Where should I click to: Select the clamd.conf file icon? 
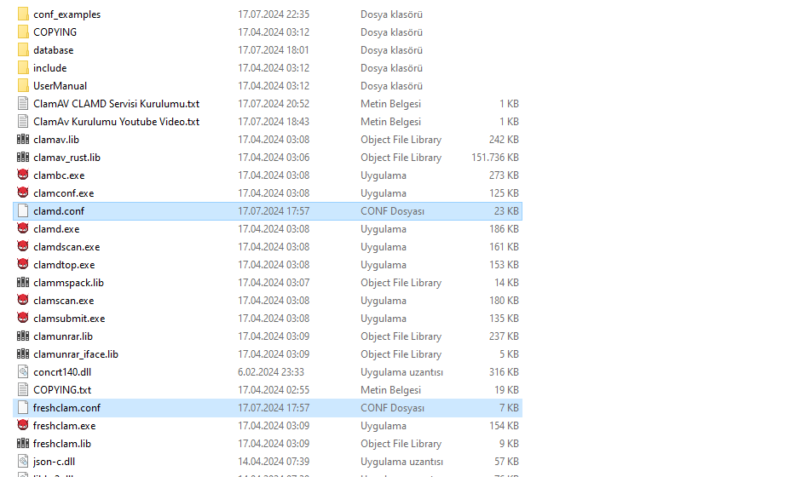pyautogui.click(x=23, y=211)
